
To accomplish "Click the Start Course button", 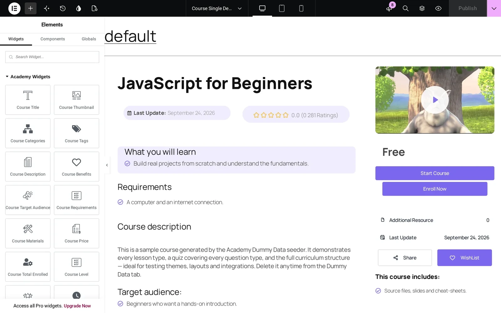I will point(435,173).
